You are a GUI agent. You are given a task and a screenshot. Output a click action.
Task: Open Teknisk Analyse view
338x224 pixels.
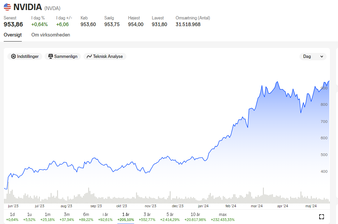coord(105,56)
